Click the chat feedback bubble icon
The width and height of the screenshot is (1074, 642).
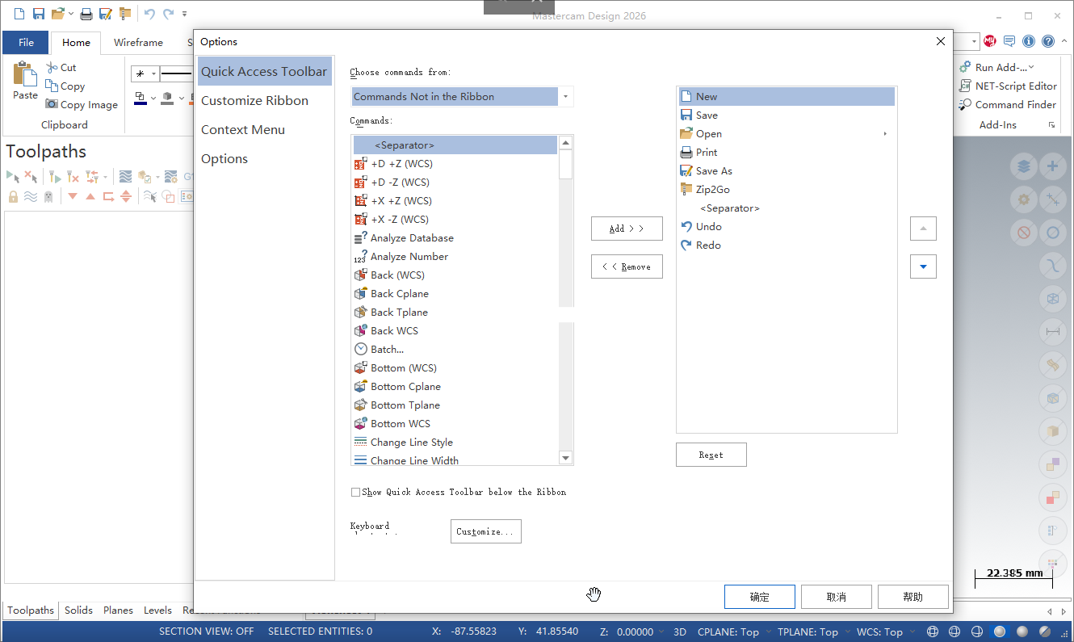pyautogui.click(x=1009, y=41)
